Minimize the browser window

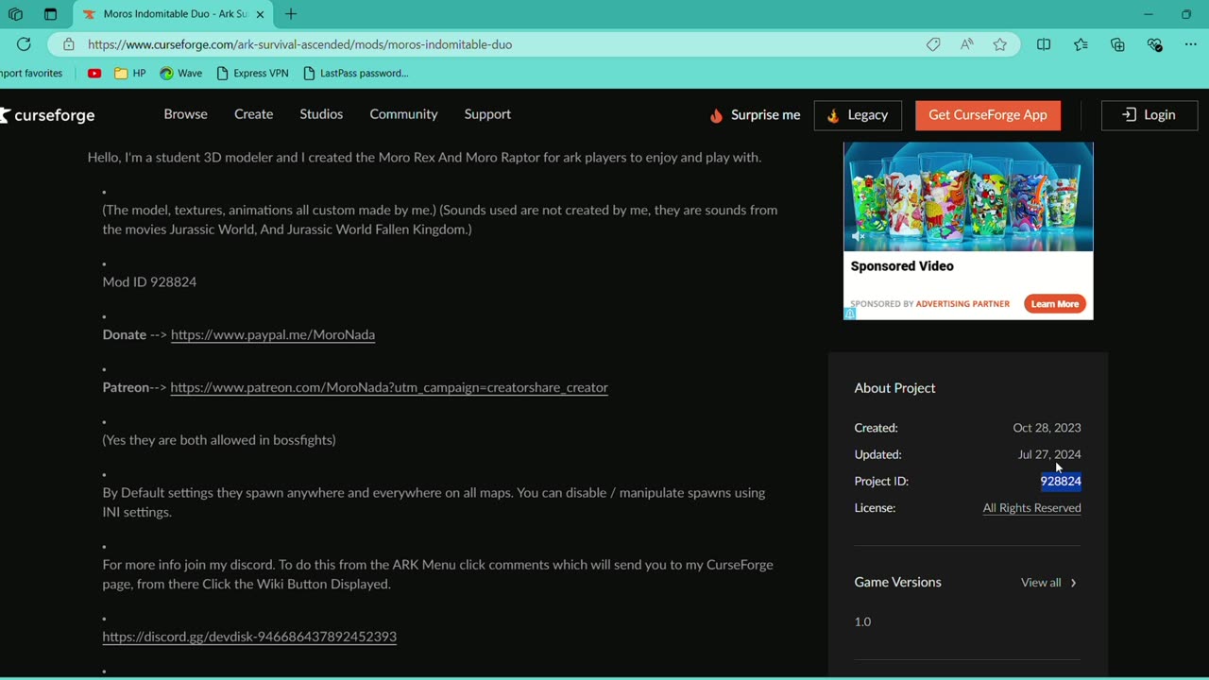tap(1149, 14)
